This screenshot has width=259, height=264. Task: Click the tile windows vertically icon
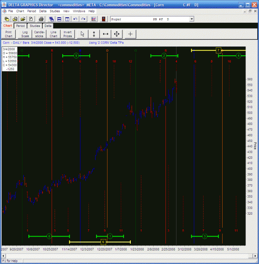click(x=67, y=19)
